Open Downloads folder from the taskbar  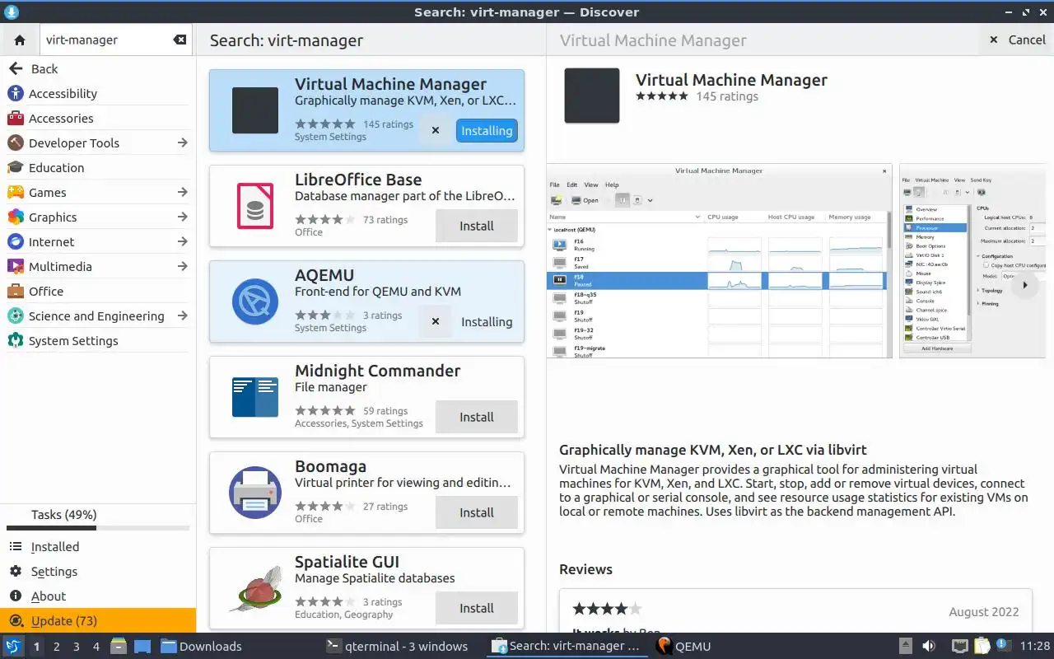tap(202, 647)
